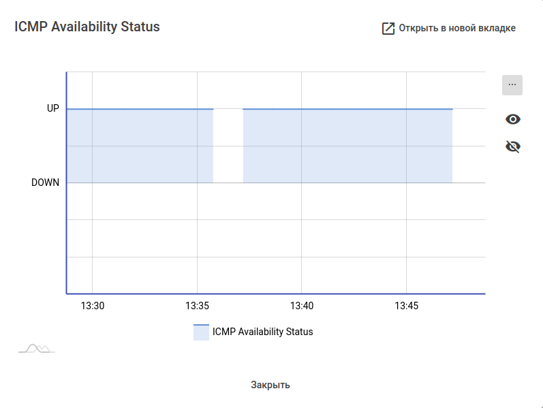
Task: Click the open-in-new-tab arrow icon
Action: click(x=388, y=29)
